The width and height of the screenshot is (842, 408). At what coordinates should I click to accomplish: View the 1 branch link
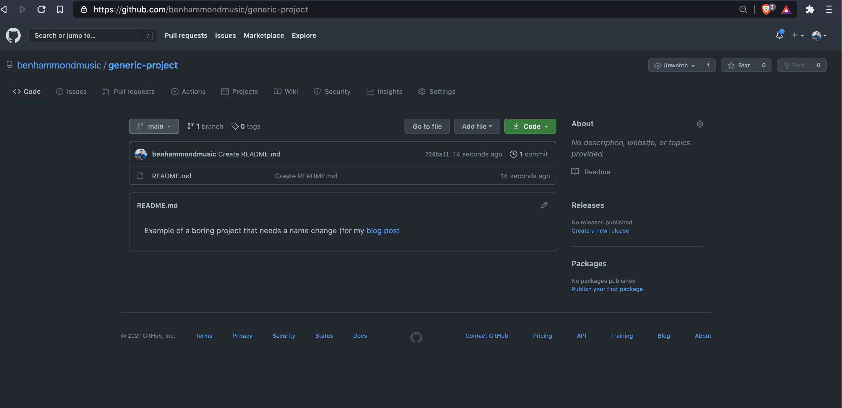pos(205,126)
